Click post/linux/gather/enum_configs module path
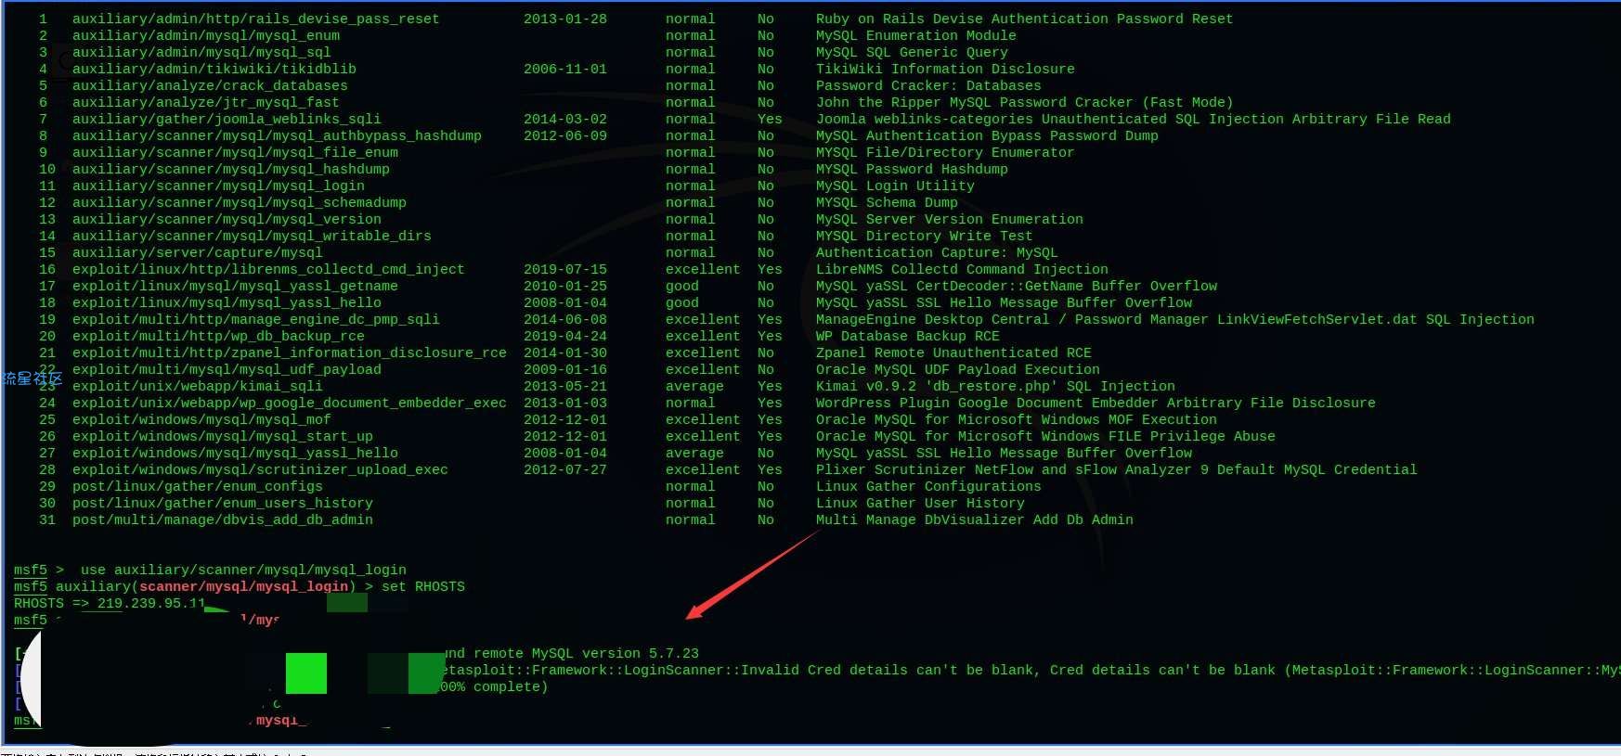The width and height of the screenshot is (1621, 756). coord(198,486)
